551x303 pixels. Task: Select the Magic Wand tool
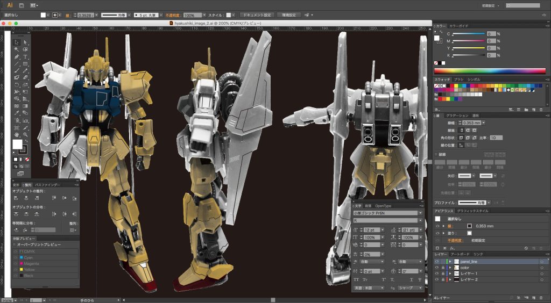click(17, 49)
